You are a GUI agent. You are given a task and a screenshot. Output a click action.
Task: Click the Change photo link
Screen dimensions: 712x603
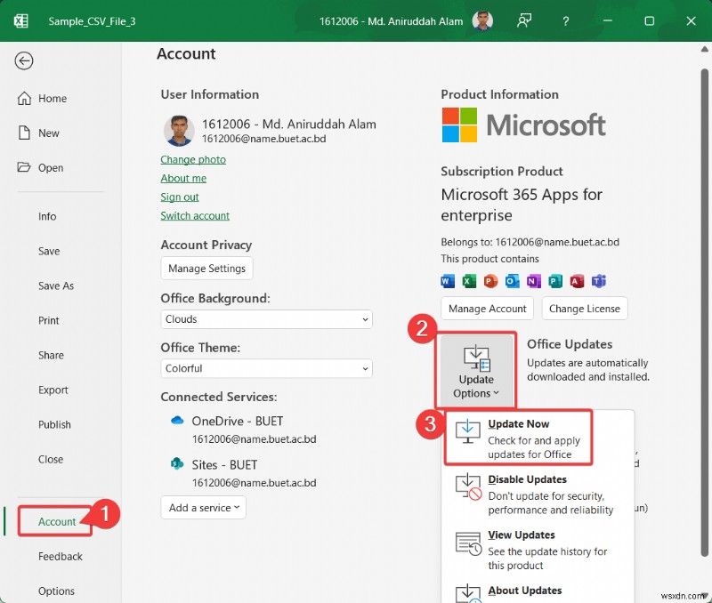193,159
